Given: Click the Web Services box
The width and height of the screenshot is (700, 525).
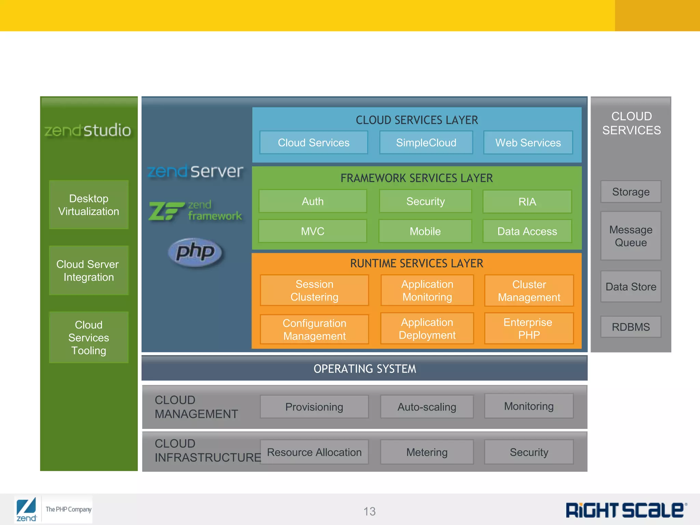Looking at the screenshot, I should pos(528,143).
